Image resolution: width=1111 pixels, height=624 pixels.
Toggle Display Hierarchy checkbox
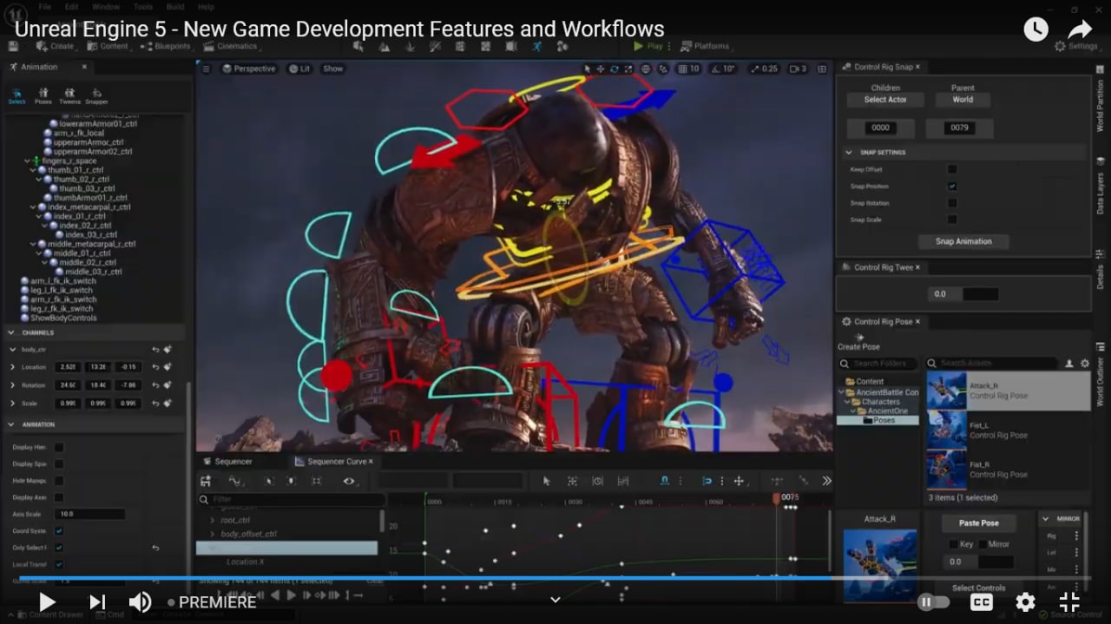[59, 447]
